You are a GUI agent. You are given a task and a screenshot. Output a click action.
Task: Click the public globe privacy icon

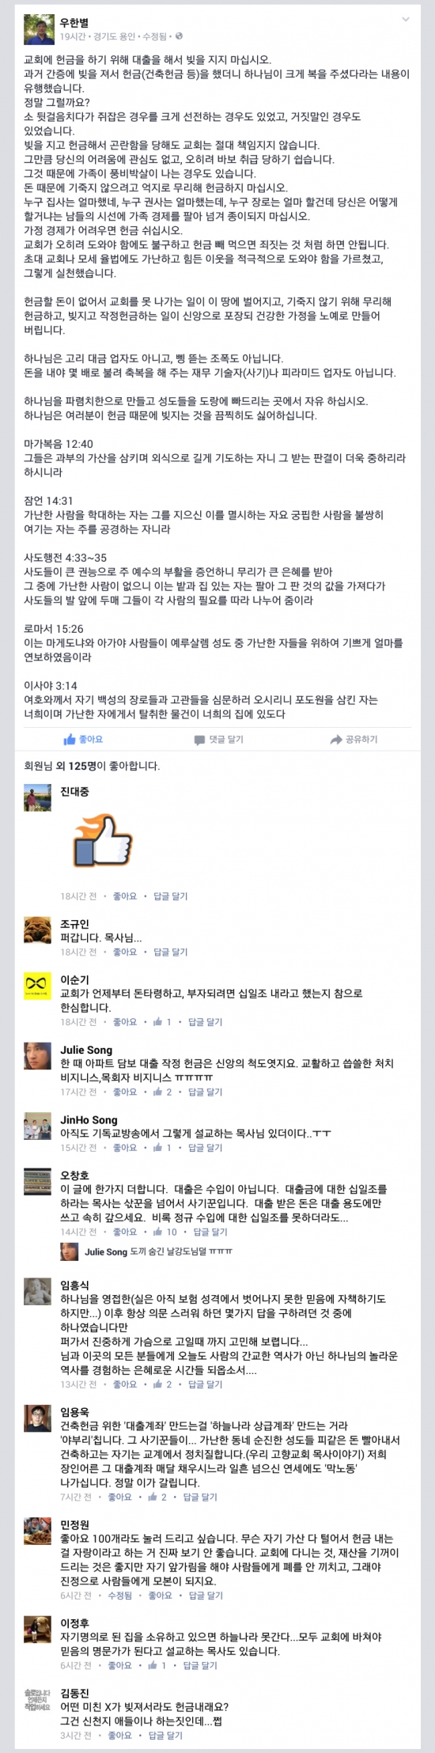(179, 36)
